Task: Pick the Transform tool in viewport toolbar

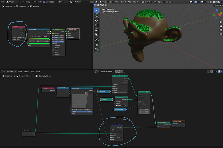Action: point(97,35)
